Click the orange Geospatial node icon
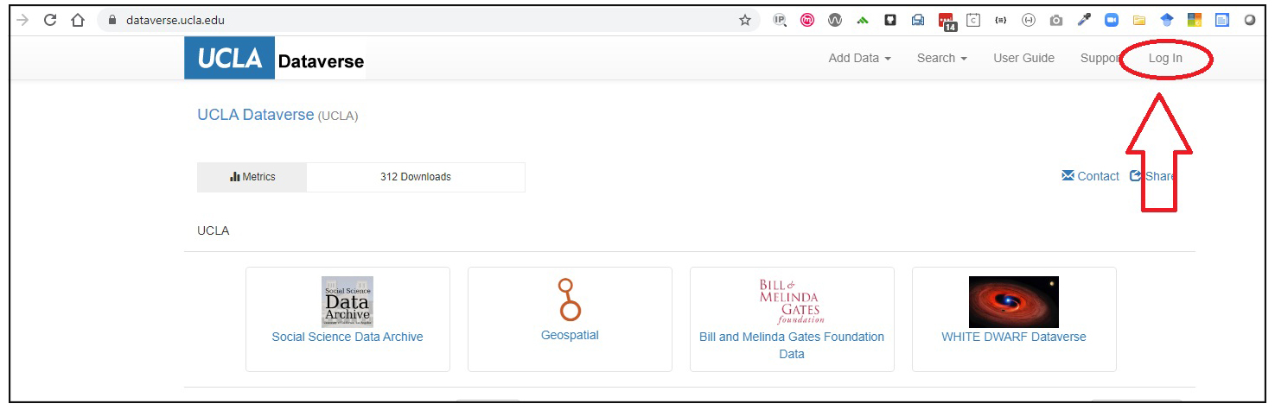 569,300
